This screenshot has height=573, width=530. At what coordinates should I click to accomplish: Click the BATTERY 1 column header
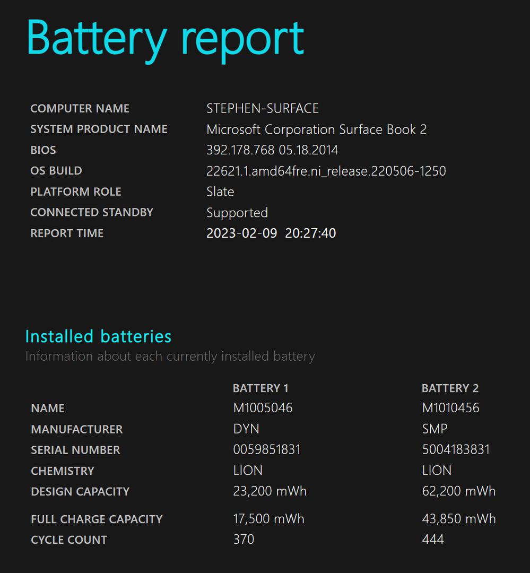[260, 388]
